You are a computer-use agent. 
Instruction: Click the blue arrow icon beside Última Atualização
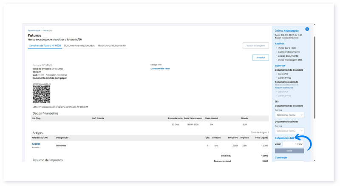coord(307,29)
